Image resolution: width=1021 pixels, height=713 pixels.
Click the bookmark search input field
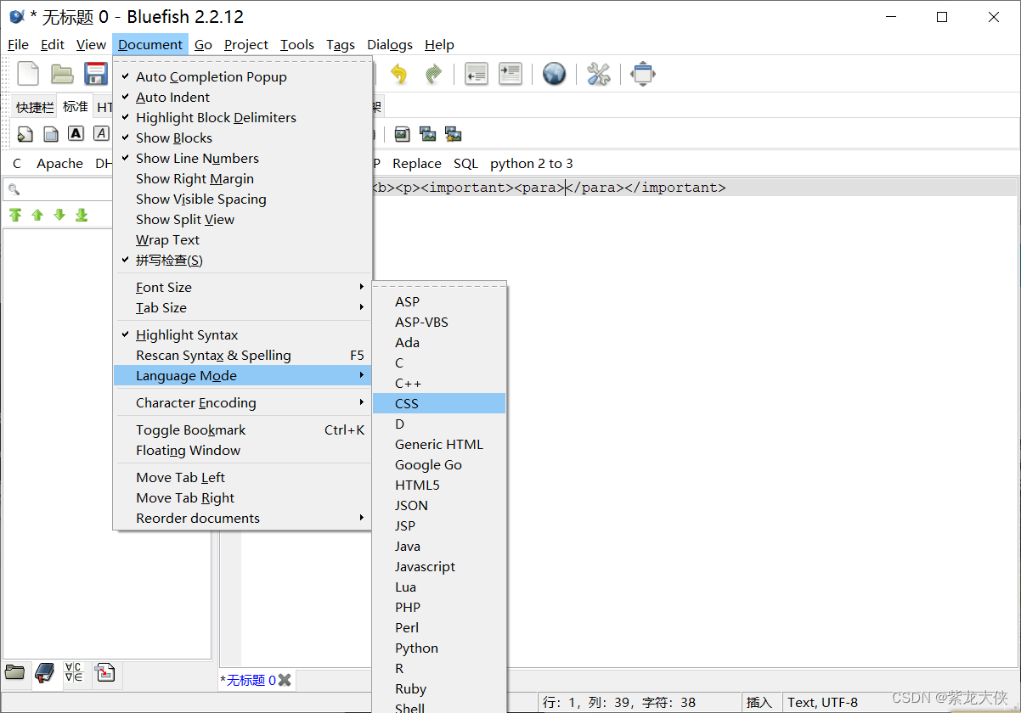coord(59,189)
